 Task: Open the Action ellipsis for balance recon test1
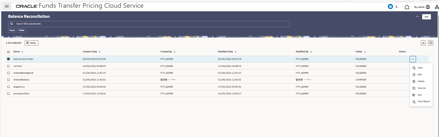point(412,59)
